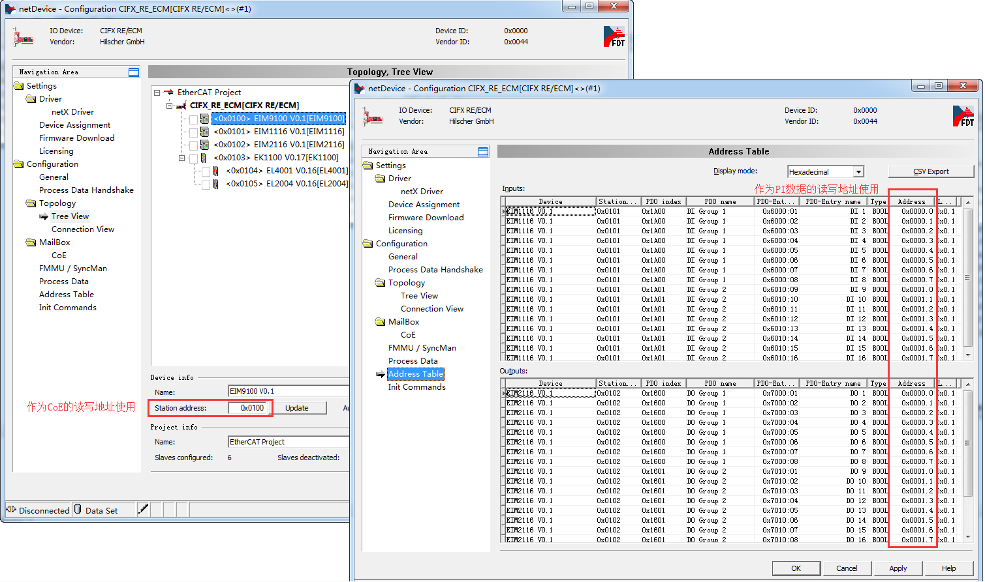Image resolution: width=985 pixels, height=582 pixels.
Task: Click the OK button
Action: pyautogui.click(x=796, y=568)
